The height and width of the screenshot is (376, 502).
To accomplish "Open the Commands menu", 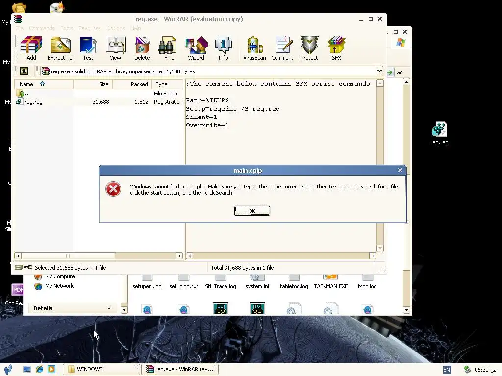I will 42,28.
